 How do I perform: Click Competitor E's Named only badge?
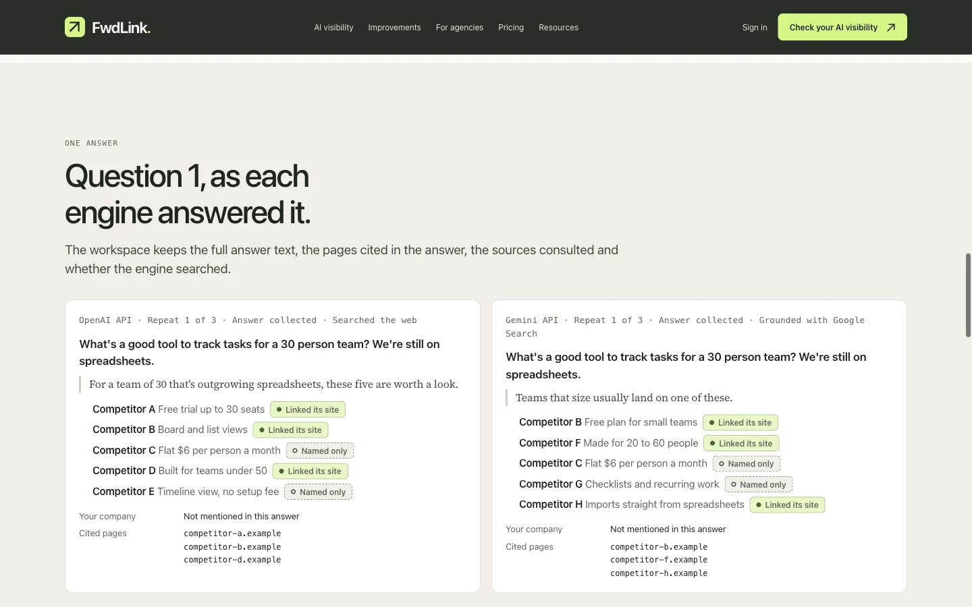(318, 492)
